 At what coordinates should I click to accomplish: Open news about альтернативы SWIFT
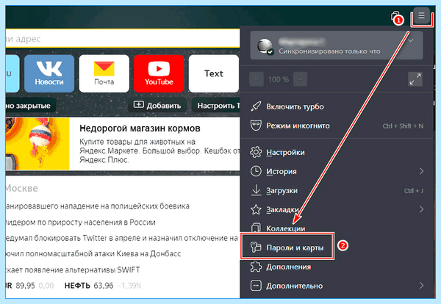[73, 269]
